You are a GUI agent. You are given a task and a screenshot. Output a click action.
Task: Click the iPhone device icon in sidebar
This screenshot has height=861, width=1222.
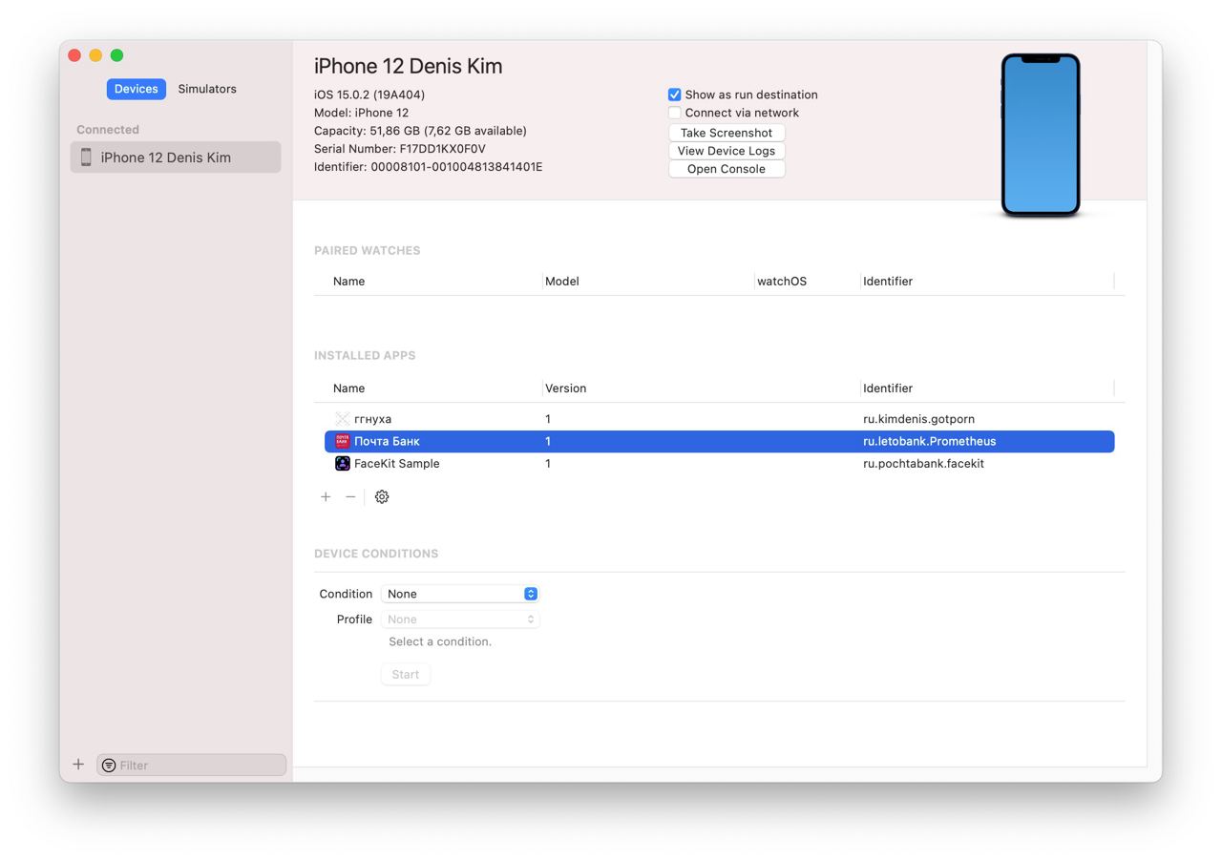click(x=86, y=157)
